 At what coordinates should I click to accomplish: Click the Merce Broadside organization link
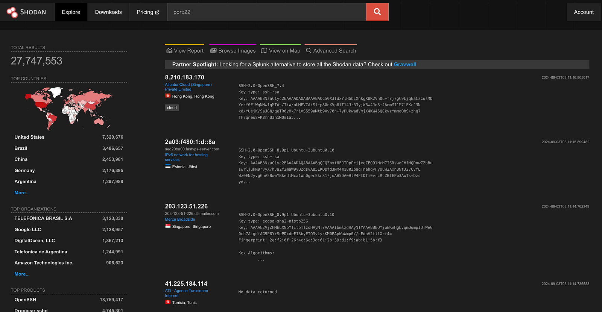point(180,220)
